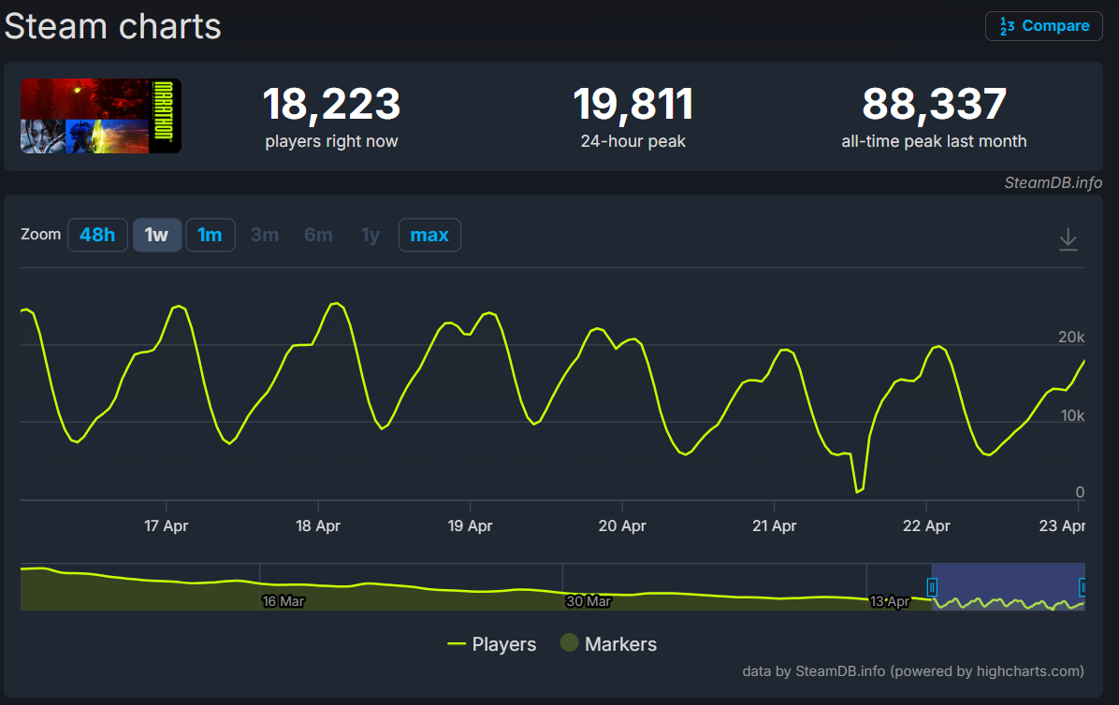Open the Compare button
This screenshot has width=1119, height=705.
click(x=1043, y=26)
